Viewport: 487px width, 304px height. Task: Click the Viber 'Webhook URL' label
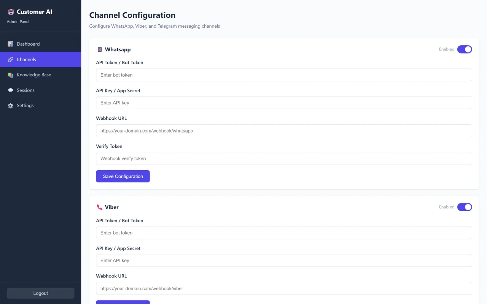[111, 276]
